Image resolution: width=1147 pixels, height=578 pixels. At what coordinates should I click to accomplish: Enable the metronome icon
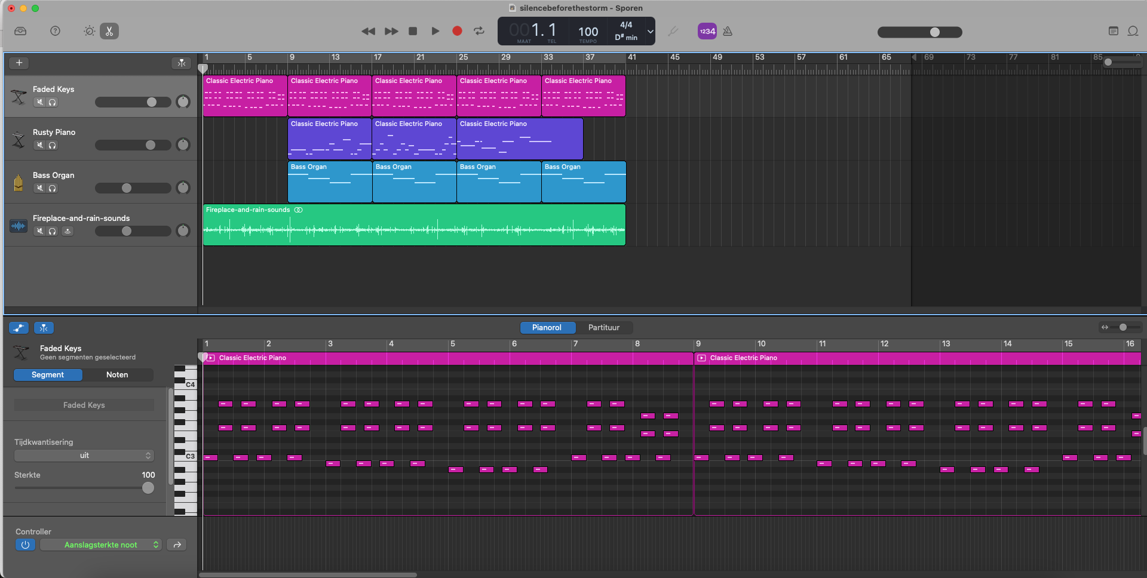coord(728,31)
